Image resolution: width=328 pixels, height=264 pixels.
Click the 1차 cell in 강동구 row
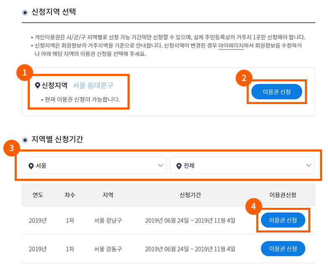[70, 249]
